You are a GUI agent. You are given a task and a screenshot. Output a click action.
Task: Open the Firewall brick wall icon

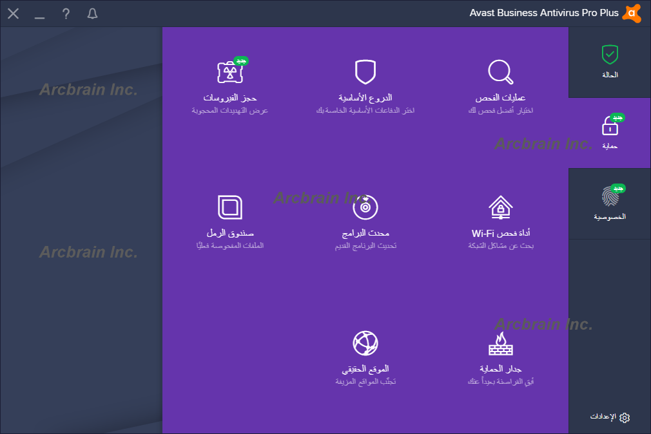click(x=501, y=343)
